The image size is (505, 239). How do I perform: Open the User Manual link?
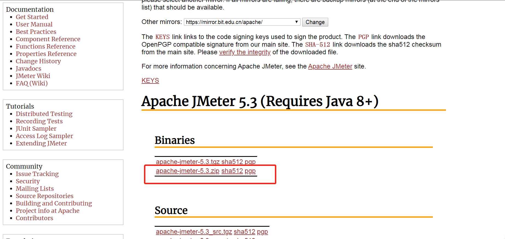click(x=34, y=24)
